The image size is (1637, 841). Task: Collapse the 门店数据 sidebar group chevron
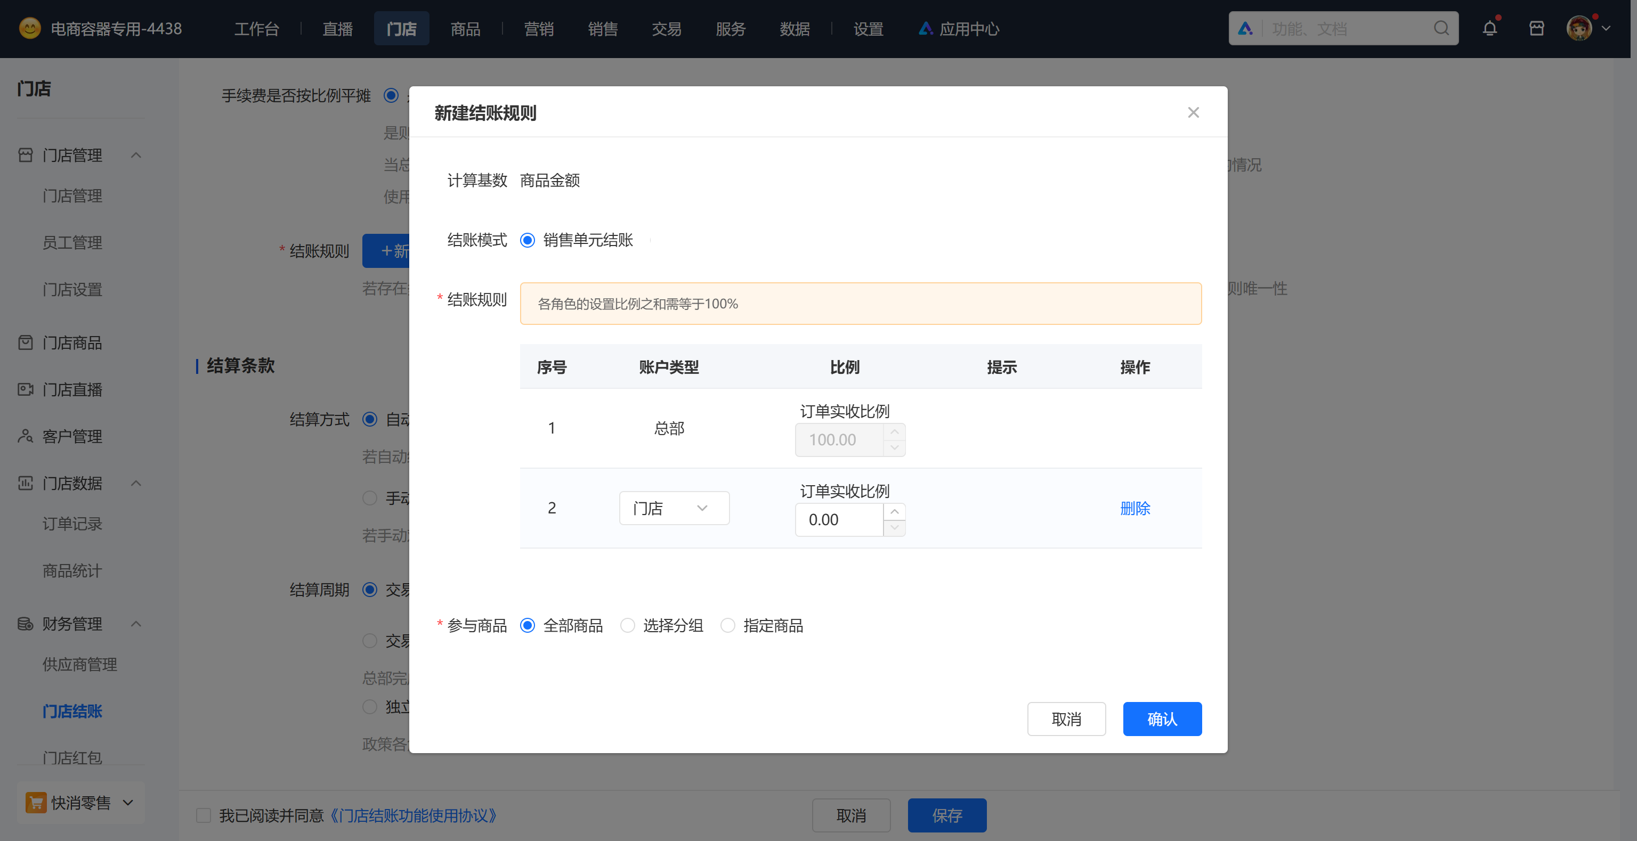click(136, 484)
